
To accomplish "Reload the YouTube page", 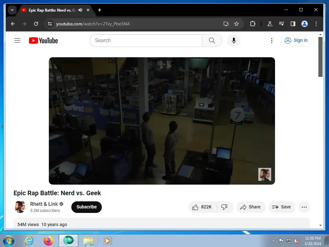I will click(36, 24).
